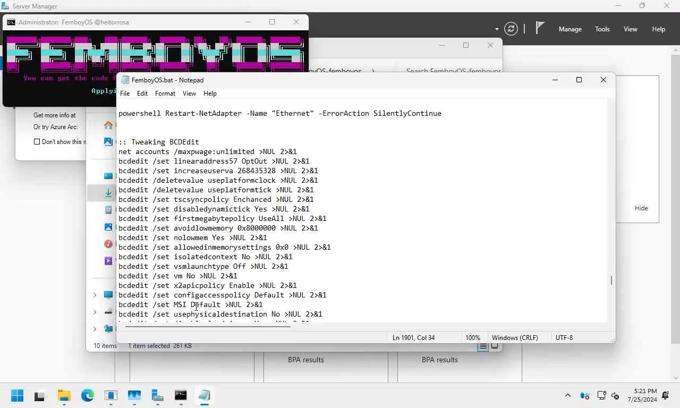Select This PC icon in Explorer sidebar
The width and height of the screenshot is (680, 408).
108,295
